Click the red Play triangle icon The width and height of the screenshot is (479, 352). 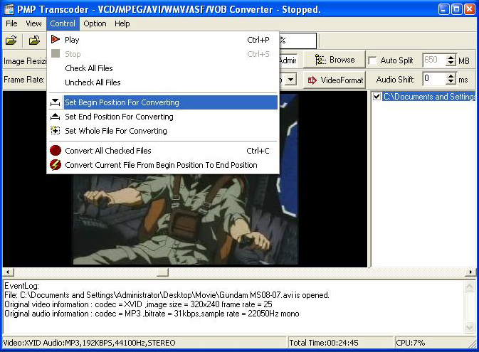tap(56, 39)
